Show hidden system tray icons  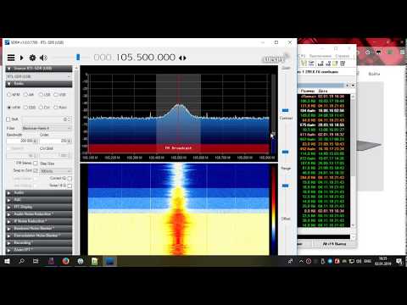301,261
